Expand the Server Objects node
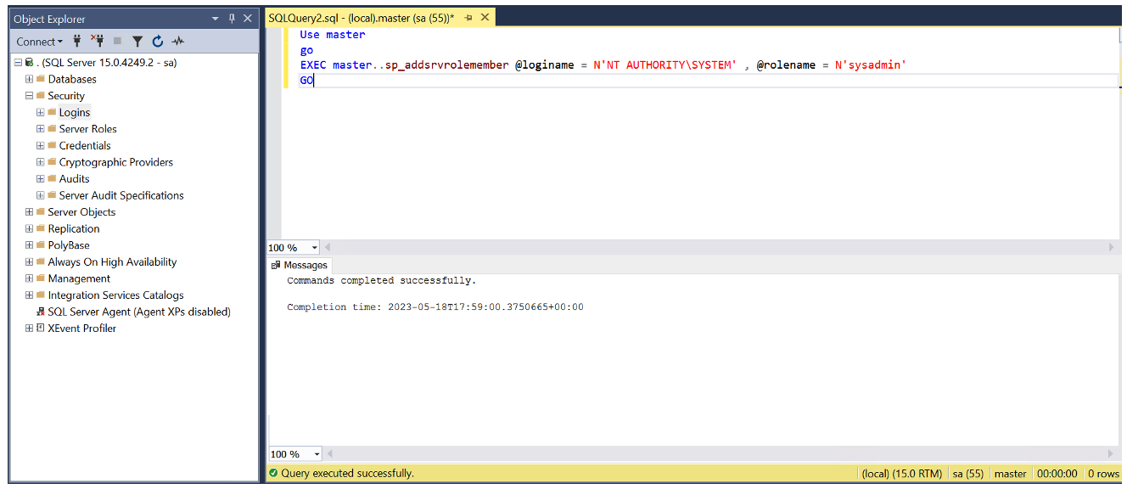 click(x=29, y=212)
